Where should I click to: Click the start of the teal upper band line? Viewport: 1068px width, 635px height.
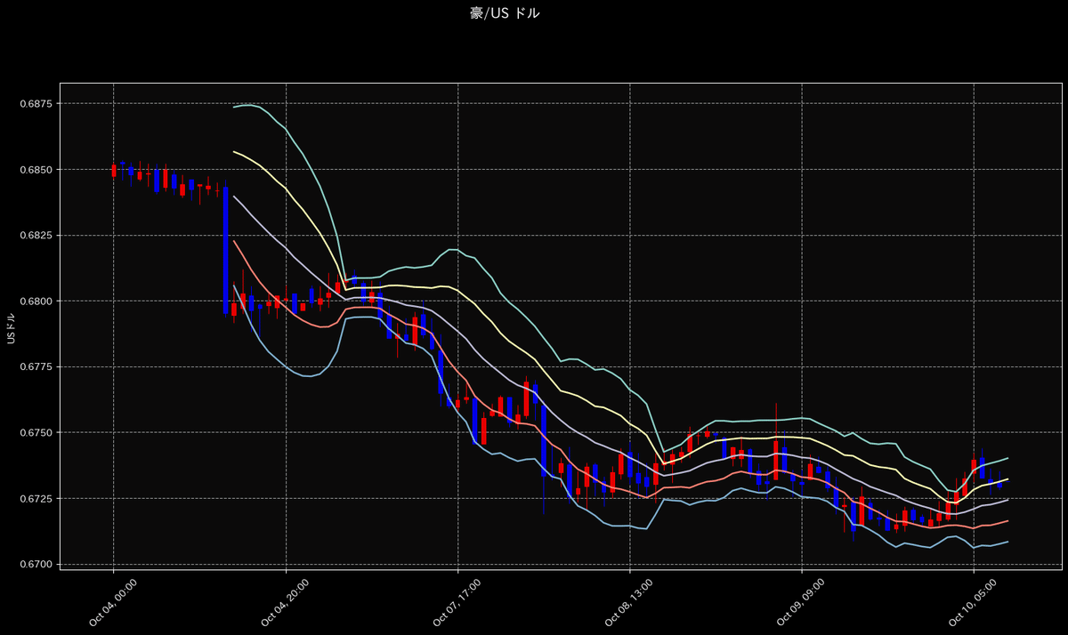(x=233, y=107)
